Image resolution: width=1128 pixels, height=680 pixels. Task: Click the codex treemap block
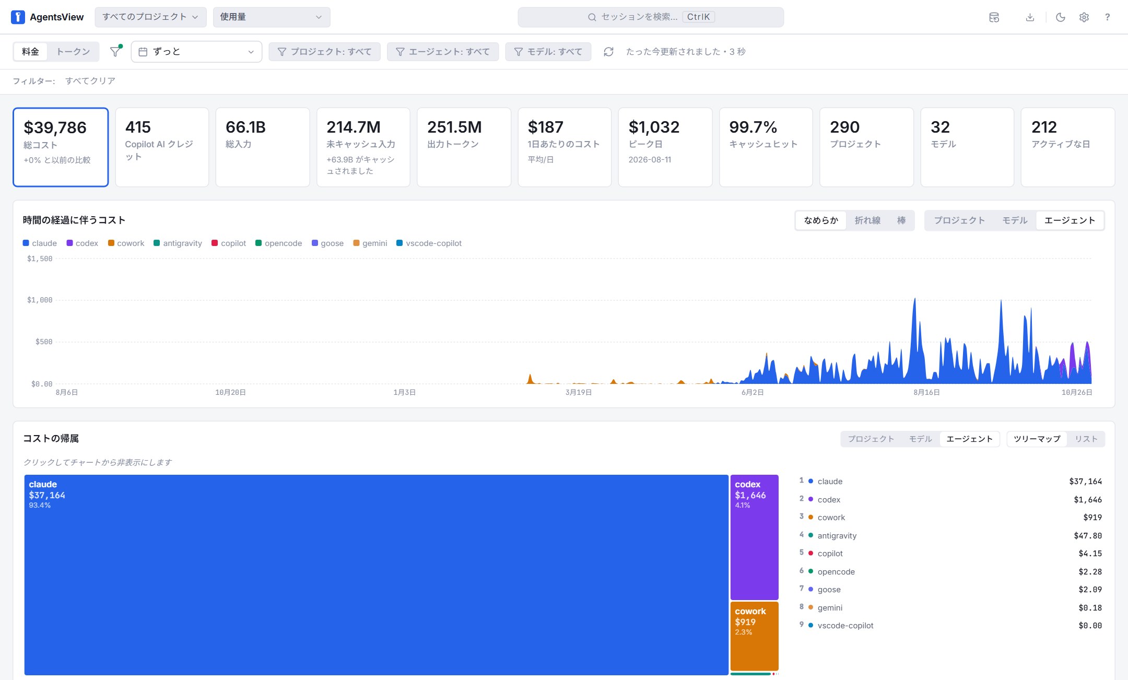(754, 537)
